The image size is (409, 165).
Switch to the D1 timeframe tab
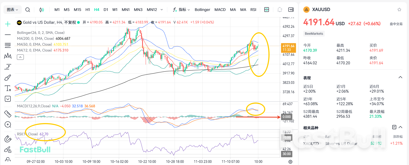106,10
